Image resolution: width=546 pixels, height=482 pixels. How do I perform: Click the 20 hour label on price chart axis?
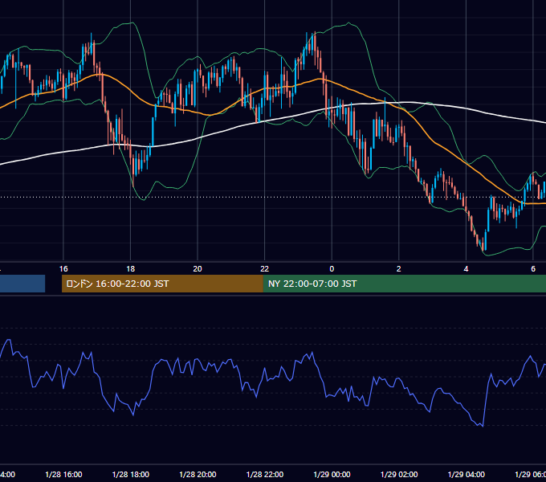tap(198, 268)
